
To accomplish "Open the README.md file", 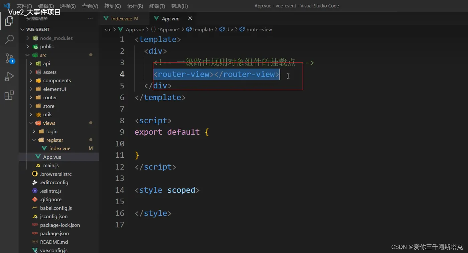I will (x=59, y=242).
